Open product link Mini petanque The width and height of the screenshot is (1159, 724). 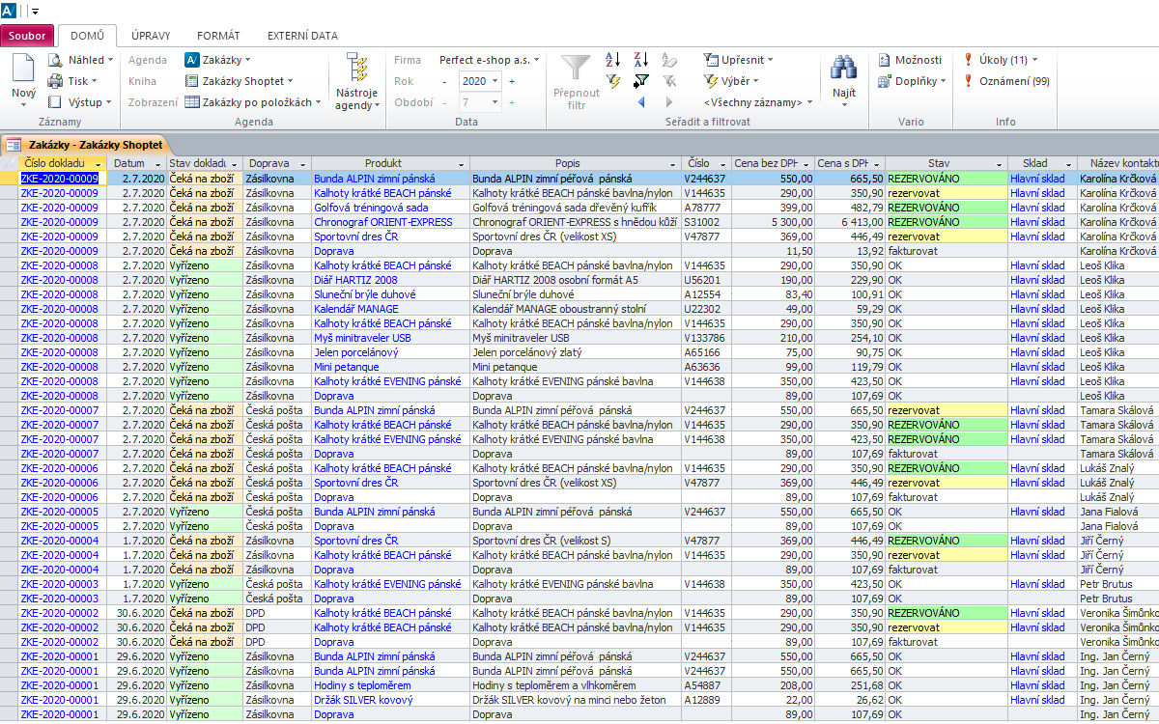coord(346,367)
